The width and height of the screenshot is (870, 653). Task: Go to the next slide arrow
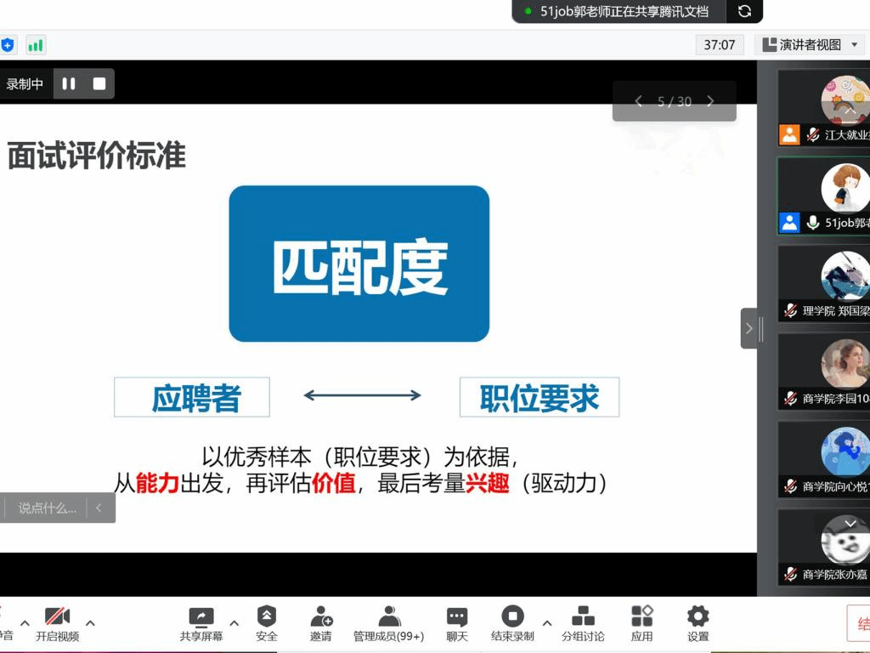click(x=710, y=101)
